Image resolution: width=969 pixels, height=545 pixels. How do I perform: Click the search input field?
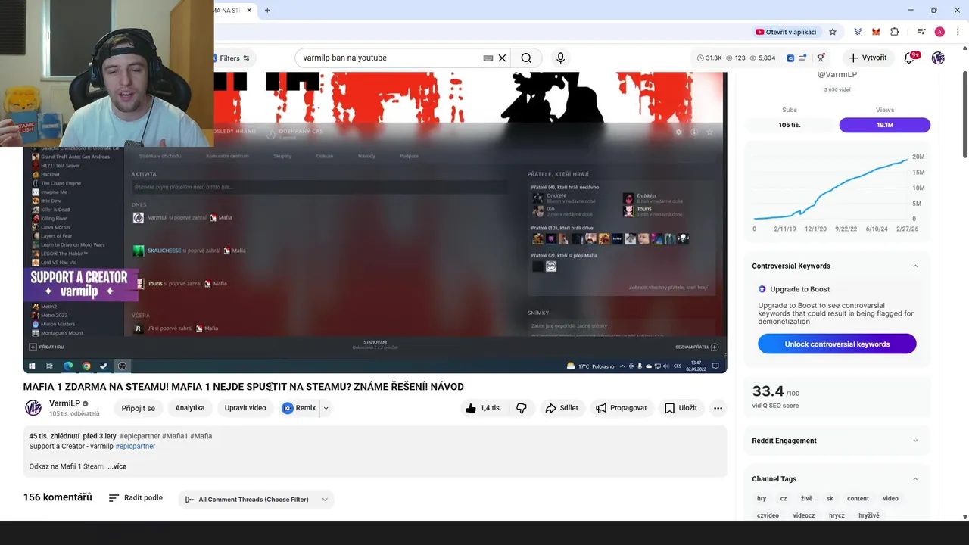[390, 58]
